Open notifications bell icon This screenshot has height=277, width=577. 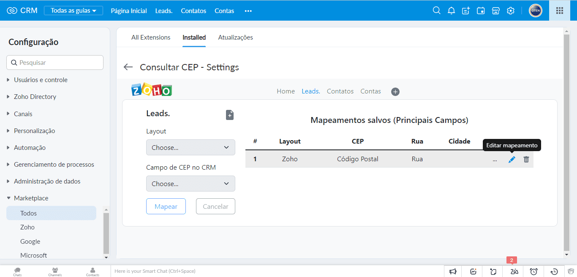[451, 11]
